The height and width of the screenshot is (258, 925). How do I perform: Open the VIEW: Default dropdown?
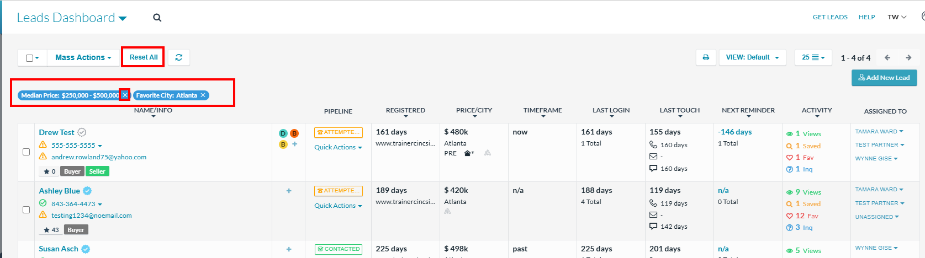[753, 57]
